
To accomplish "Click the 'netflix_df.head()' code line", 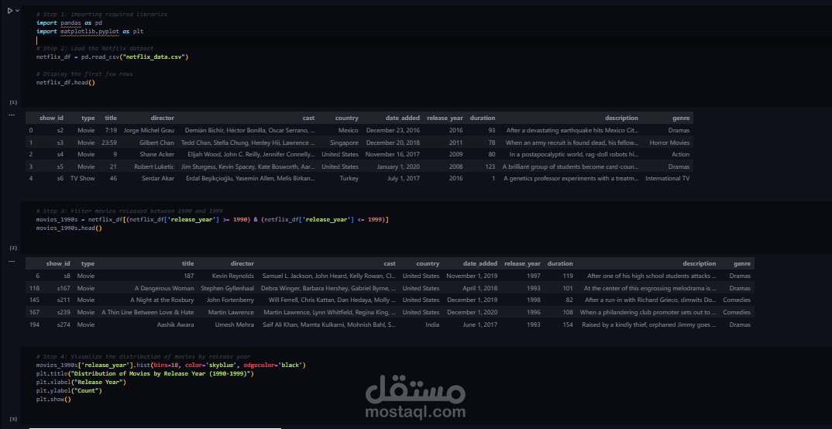I will coord(65,82).
